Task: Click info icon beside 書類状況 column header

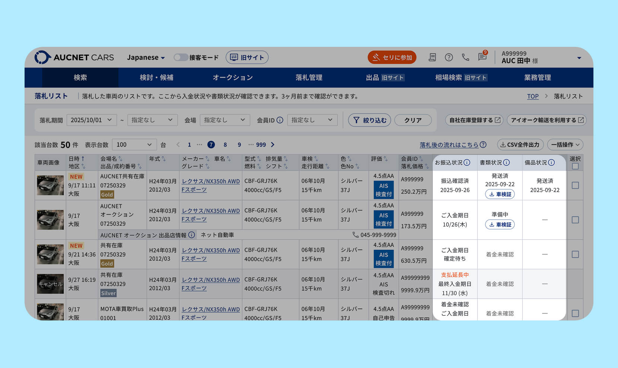Action: pos(506,162)
